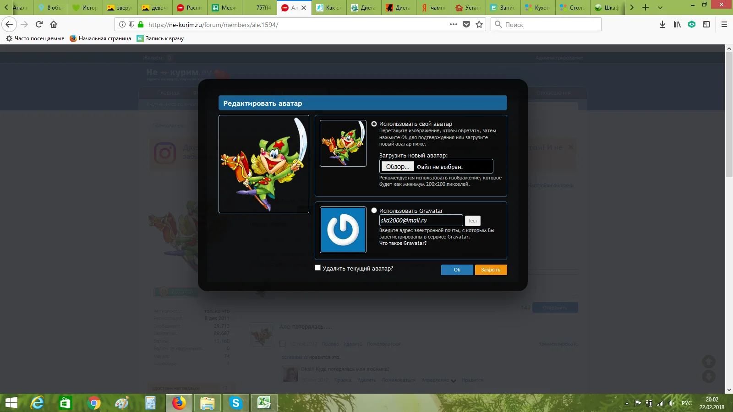Toggle the Firefox sidebar
The width and height of the screenshot is (733, 412).
click(706, 25)
